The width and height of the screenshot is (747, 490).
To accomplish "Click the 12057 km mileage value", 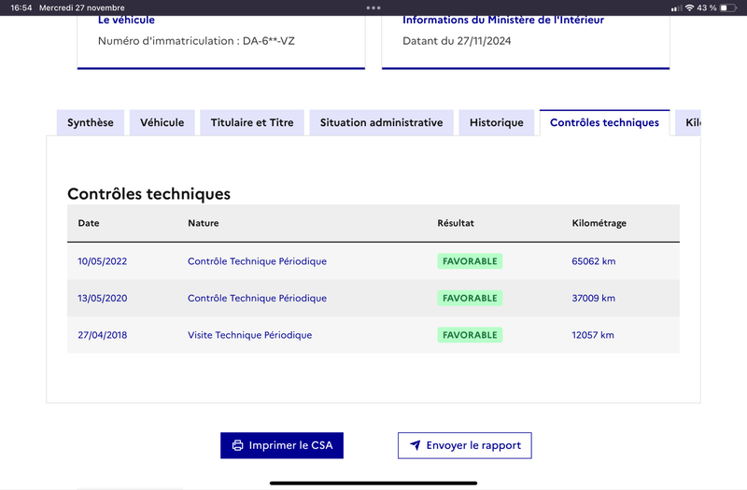I will tap(593, 335).
